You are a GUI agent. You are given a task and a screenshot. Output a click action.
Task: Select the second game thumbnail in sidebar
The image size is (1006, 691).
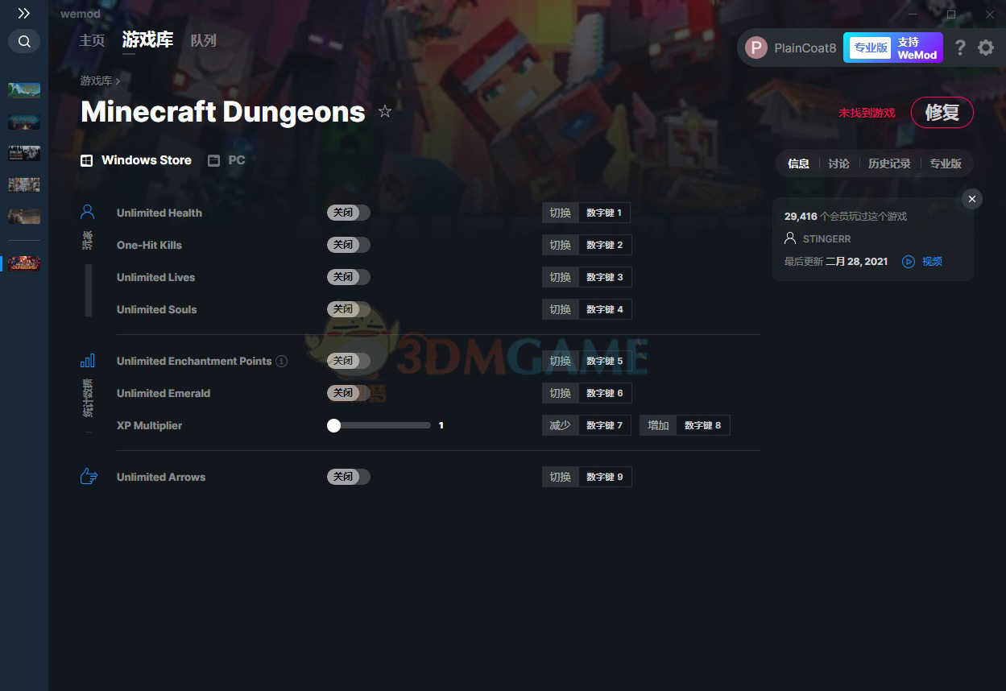24,122
